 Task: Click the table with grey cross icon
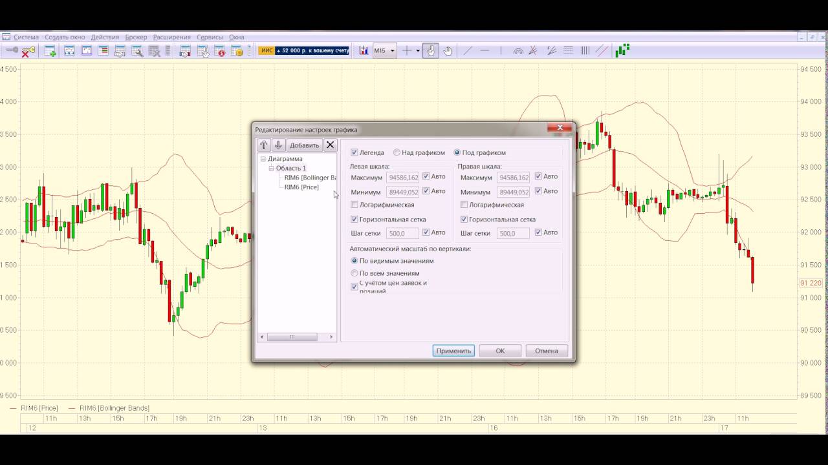click(155, 51)
